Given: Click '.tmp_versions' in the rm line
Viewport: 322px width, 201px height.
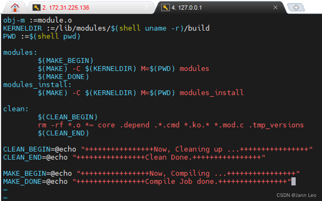Looking at the screenshot, I should pyautogui.click(x=276, y=125).
